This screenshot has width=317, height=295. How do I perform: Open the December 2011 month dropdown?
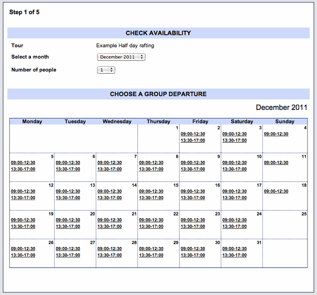[x=121, y=57]
